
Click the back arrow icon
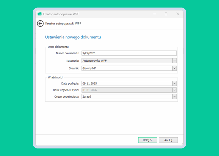(x=40, y=23)
